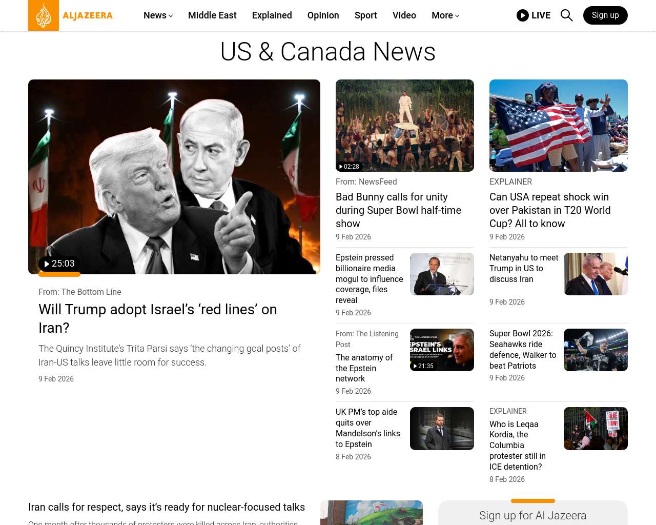
Task: Play the 25:03 Trump Netanyahu video
Action: click(59, 264)
